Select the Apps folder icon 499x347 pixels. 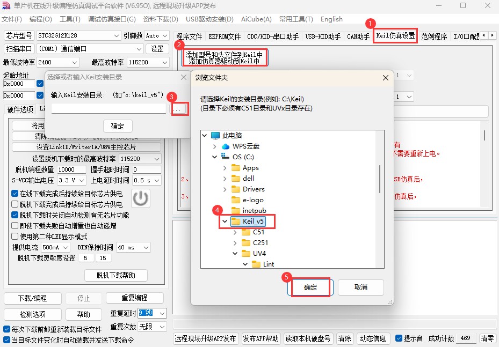236,168
